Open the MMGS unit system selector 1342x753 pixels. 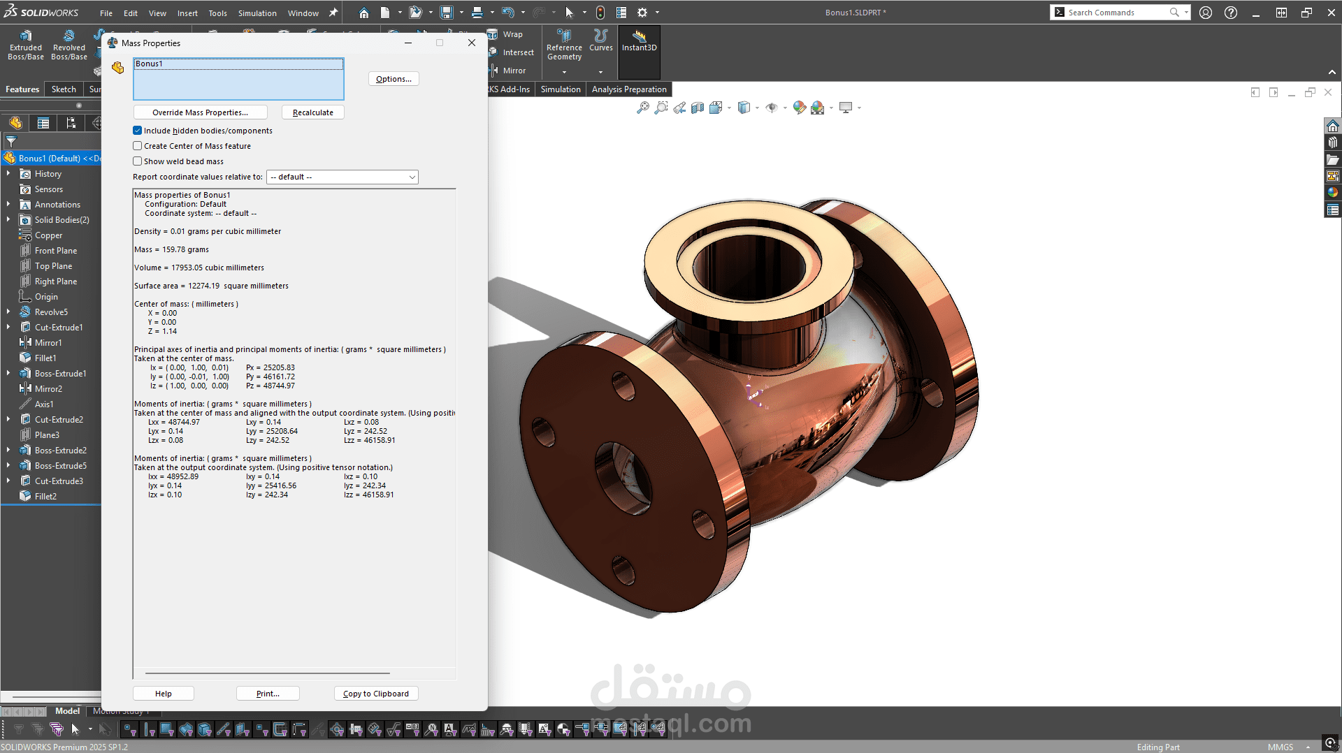[x=1280, y=747]
